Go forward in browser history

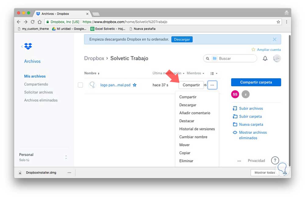pyautogui.click(x=26, y=22)
